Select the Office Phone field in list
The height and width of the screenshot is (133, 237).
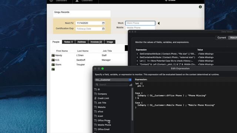click(104, 120)
